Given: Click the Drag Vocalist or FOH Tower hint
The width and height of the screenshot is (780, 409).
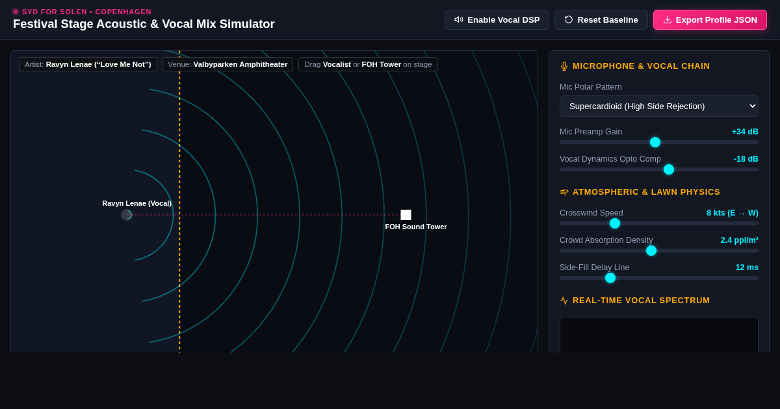Looking at the screenshot, I should click(368, 64).
